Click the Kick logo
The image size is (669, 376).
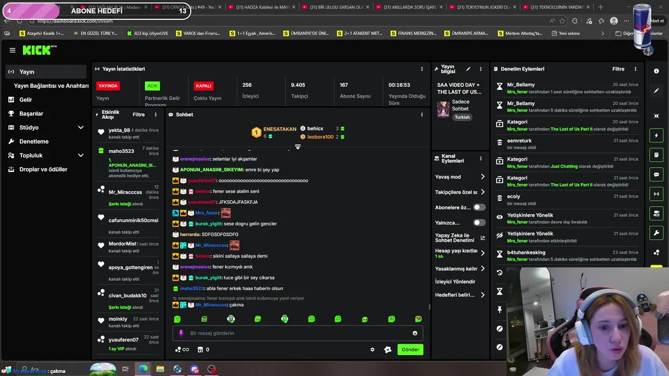point(40,50)
